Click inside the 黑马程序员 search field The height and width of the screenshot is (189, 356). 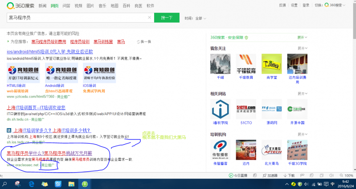[x=76, y=18]
